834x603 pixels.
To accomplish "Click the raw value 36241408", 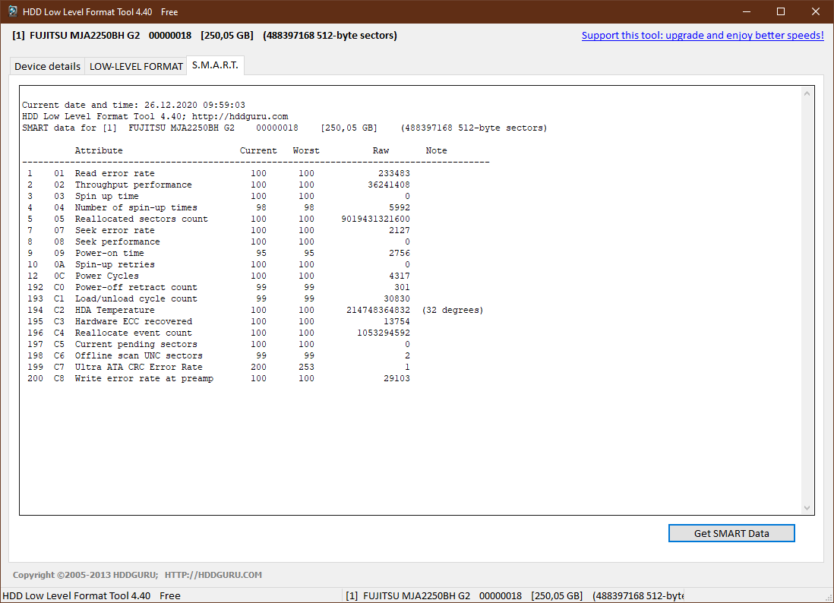I will coord(389,185).
